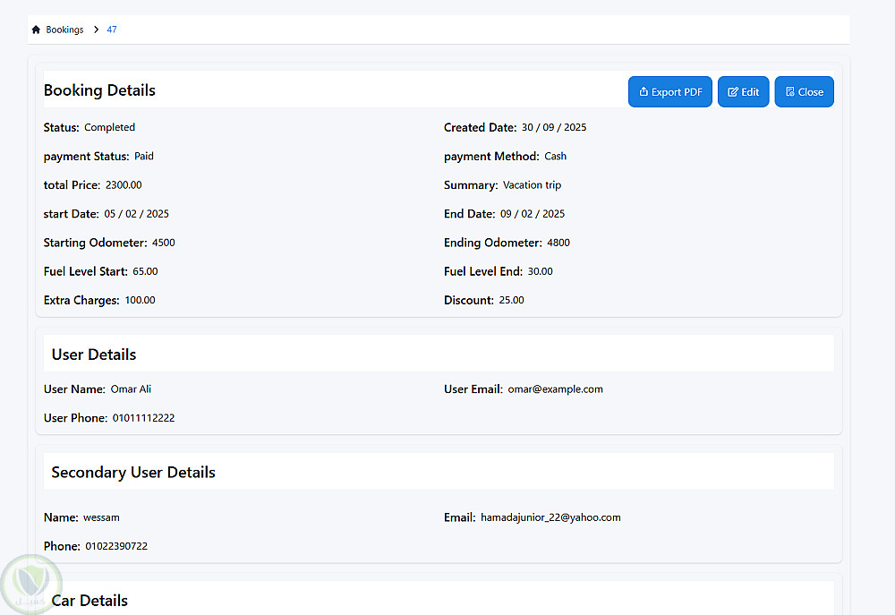This screenshot has width=895, height=615.
Task: Click the Secondary User Details header
Action: pyautogui.click(x=133, y=472)
